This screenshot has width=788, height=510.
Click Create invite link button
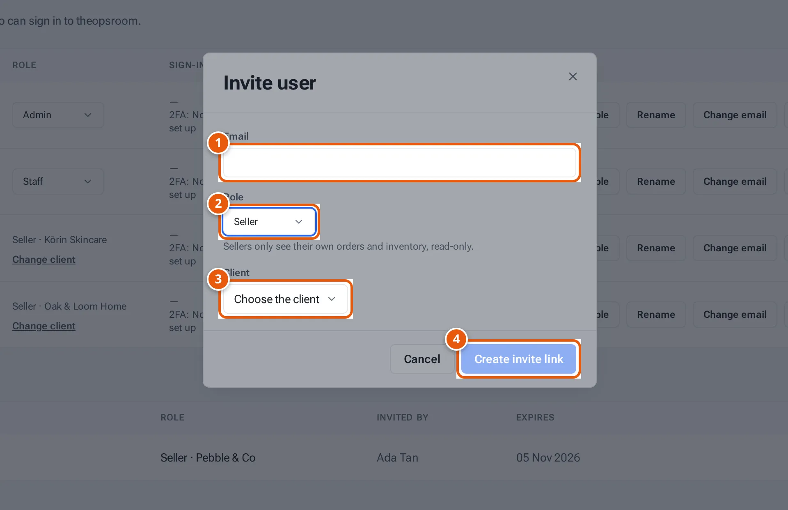(x=519, y=359)
